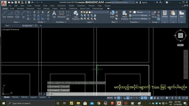Toggle MODEL space button in status bar
The image size is (189, 106).
click(110, 98)
